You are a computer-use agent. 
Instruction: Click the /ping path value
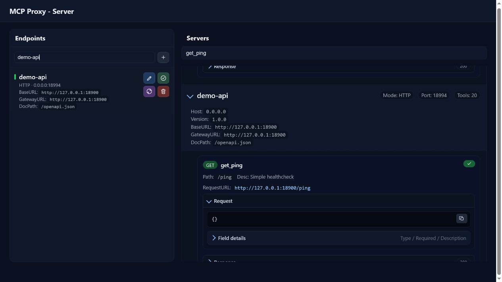225,177
